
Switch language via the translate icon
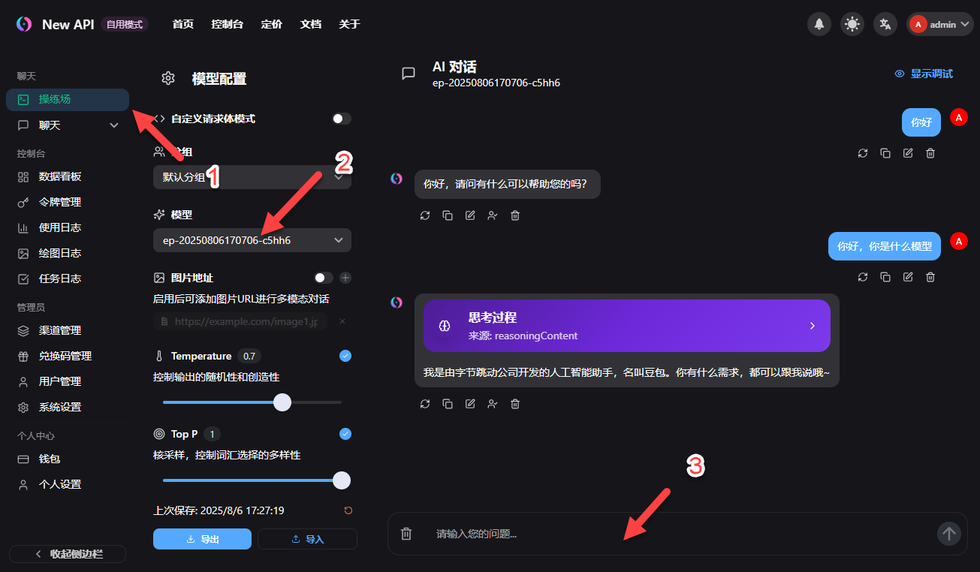tap(885, 23)
